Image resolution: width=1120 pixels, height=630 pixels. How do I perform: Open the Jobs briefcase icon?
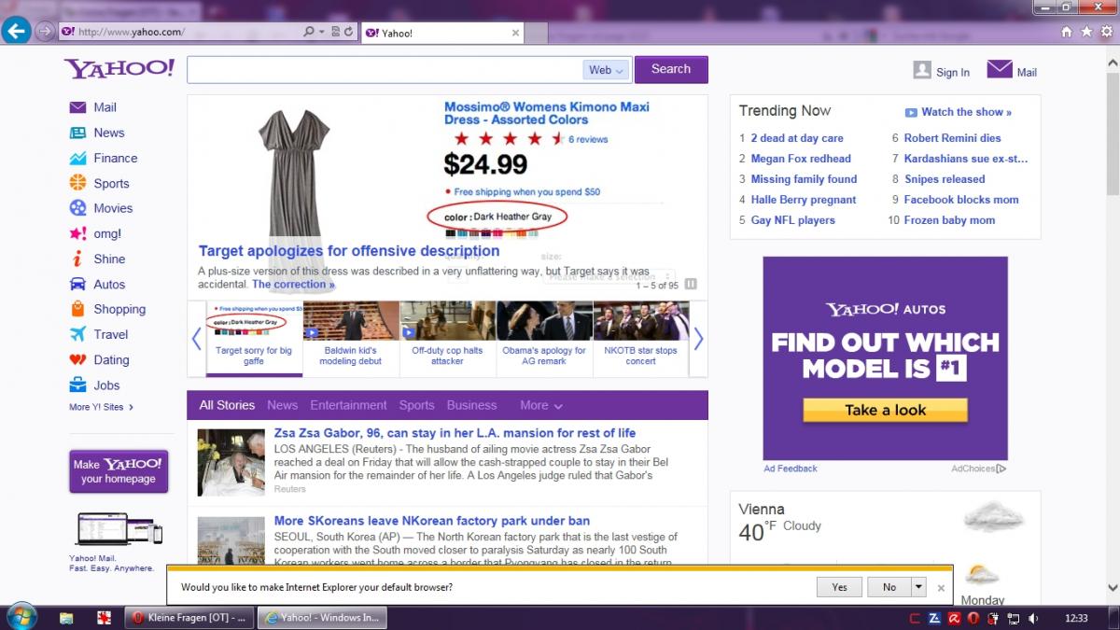[x=77, y=385]
